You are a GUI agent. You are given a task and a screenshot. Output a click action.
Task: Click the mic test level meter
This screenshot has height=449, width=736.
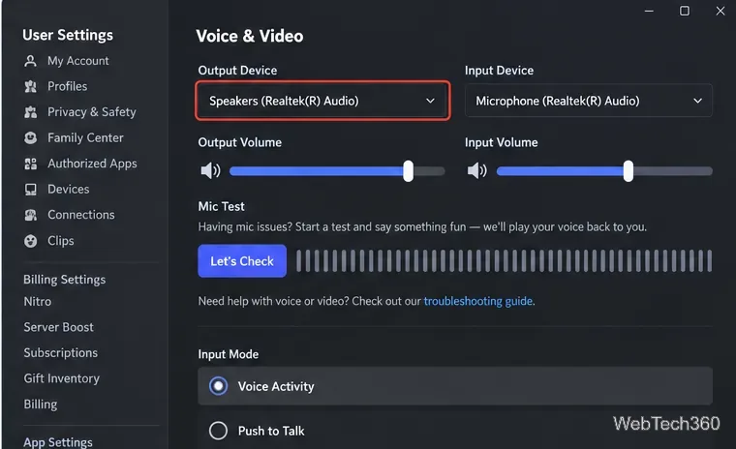tap(504, 261)
